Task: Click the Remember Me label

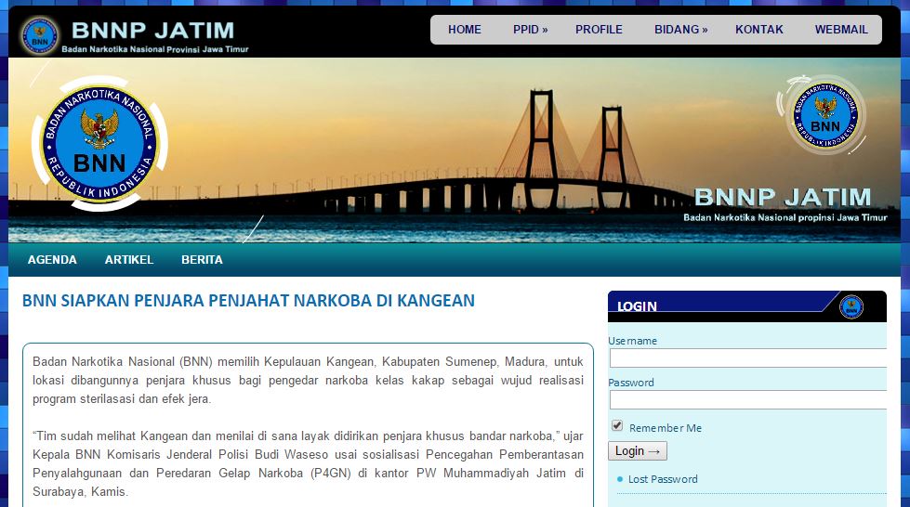Action: click(666, 428)
